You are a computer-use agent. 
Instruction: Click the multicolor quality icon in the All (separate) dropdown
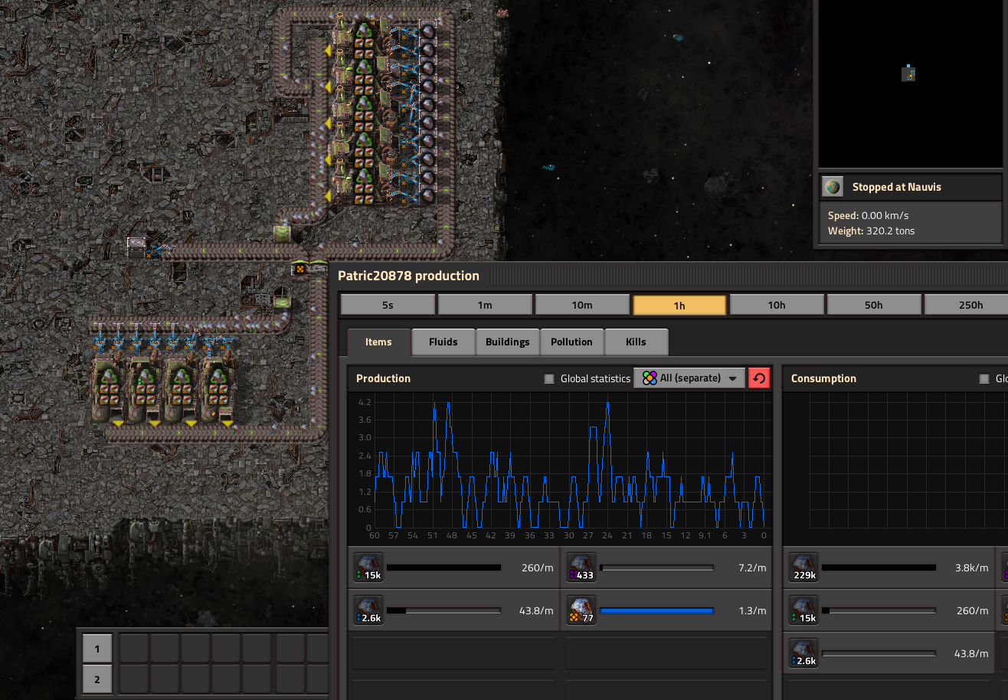(650, 378)
